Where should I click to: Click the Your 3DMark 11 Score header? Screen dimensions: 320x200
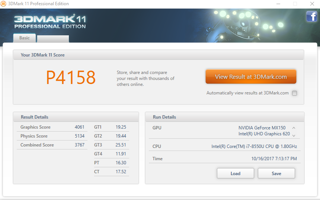(159, 55)
